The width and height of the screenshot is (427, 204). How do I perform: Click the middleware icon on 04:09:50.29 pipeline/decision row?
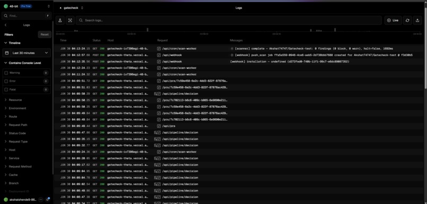156,94
